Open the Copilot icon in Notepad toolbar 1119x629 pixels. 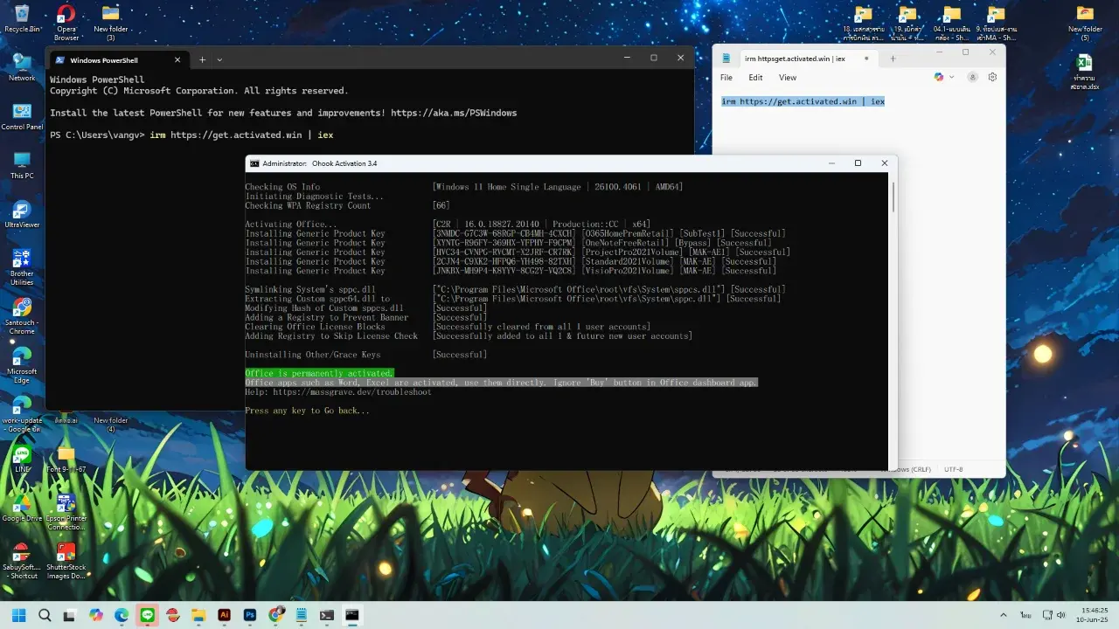939,77
